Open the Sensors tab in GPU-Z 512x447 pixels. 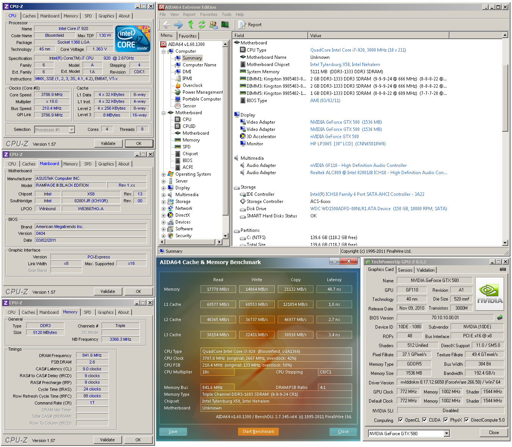click(405, 270)
